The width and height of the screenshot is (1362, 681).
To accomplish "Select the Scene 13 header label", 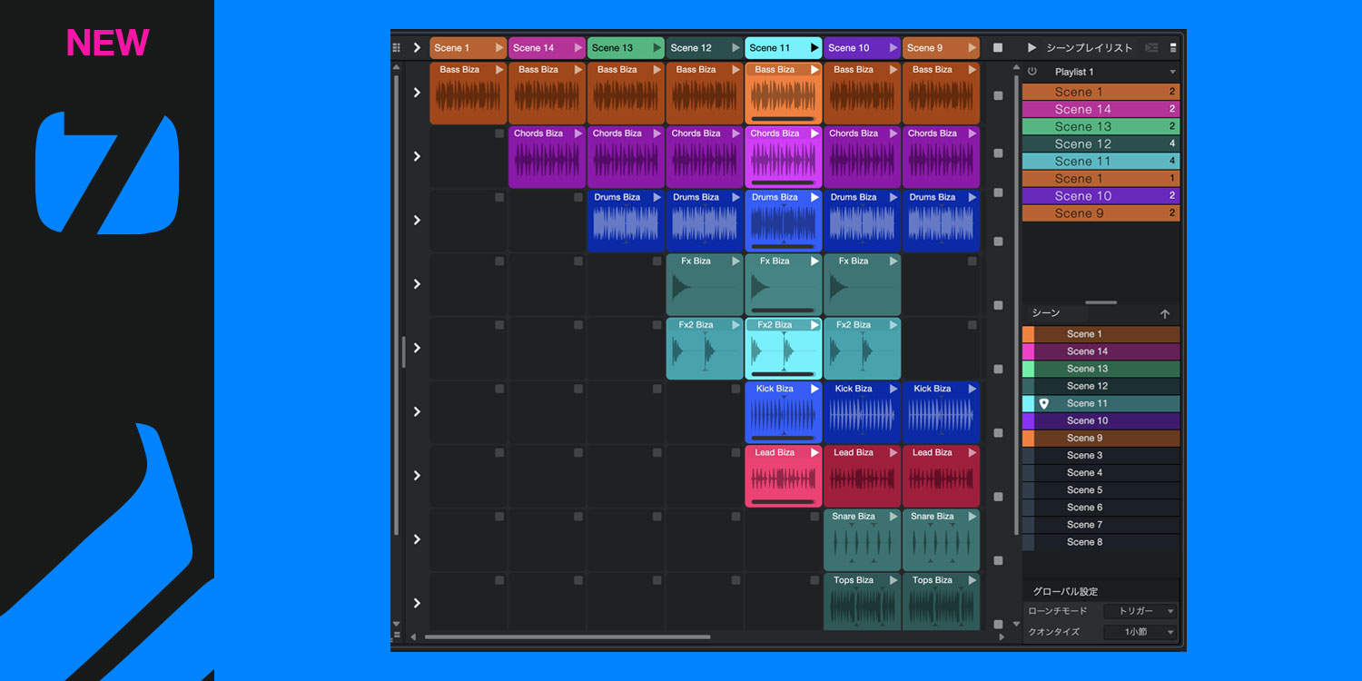I will click(x=613, y=48).
